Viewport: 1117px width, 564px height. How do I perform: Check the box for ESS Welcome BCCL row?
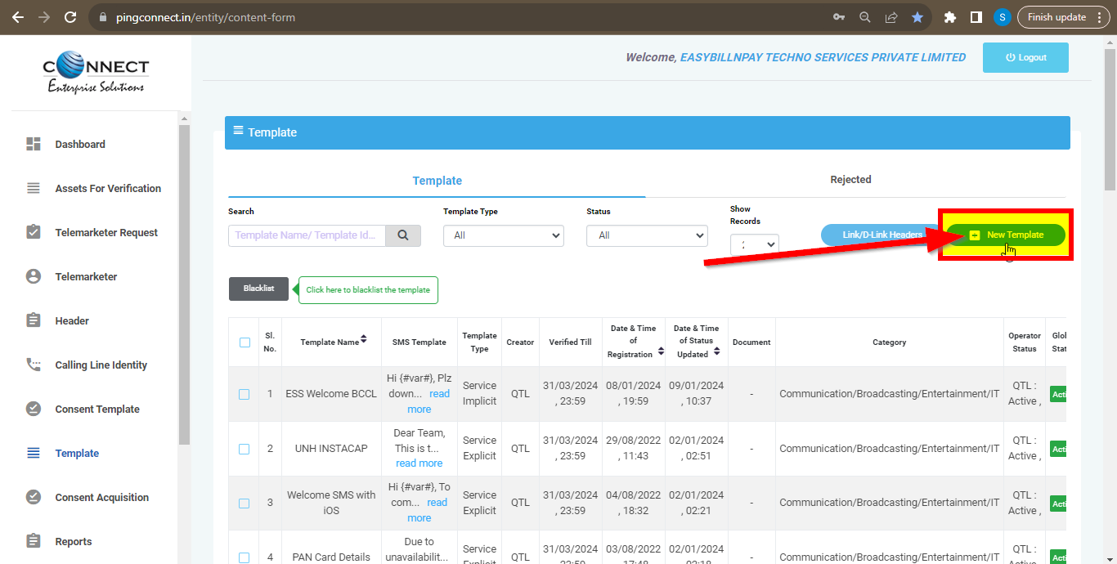pos(244,394)
